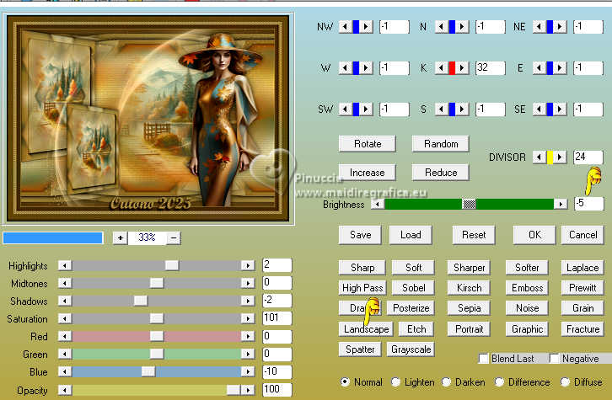612x400 pixels.
Task: Click left arrow of Highlights slider
Action: click(x=65, y=266)
